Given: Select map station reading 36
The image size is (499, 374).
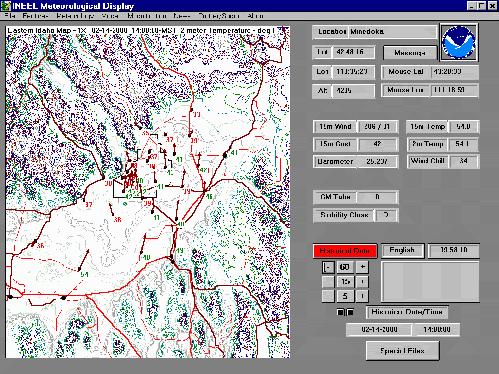Looking at the screenshot, I should point(40,246).
